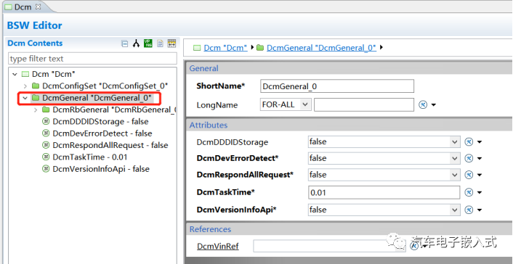This screenshot has width=513, height=264.
Task: Close the Dcm editor tab
Action: (38, 7)
